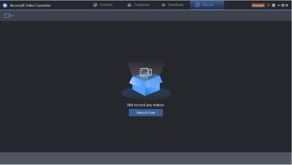Click the Convert tab's circular icon
Viewport: 292px width, 165px height.
click(95, 5)
